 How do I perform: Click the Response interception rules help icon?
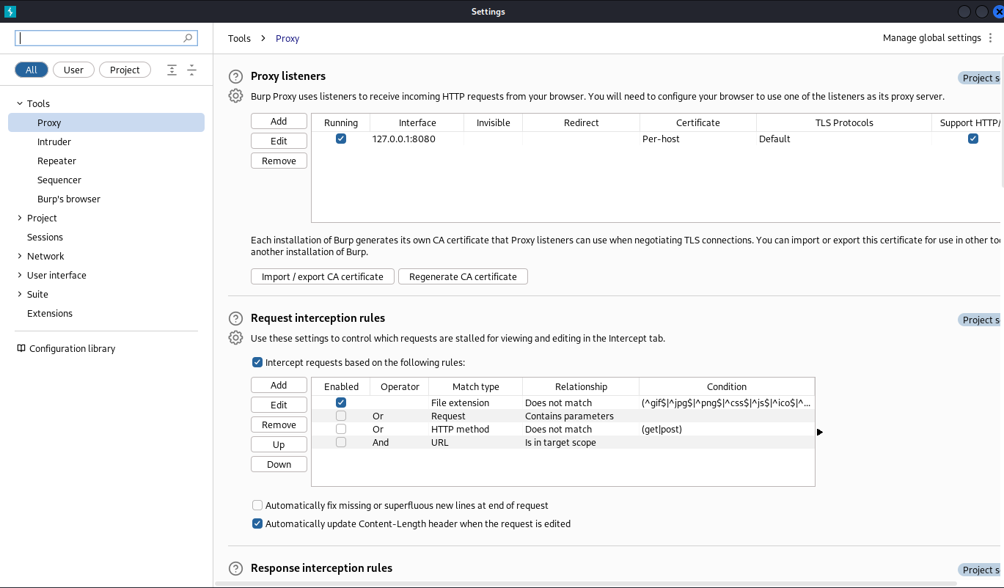point(235,568)
